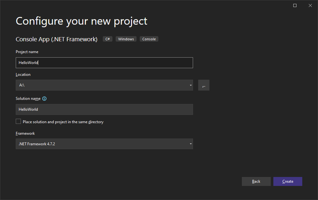Click the Framework field label

click(x=25, y=133)
